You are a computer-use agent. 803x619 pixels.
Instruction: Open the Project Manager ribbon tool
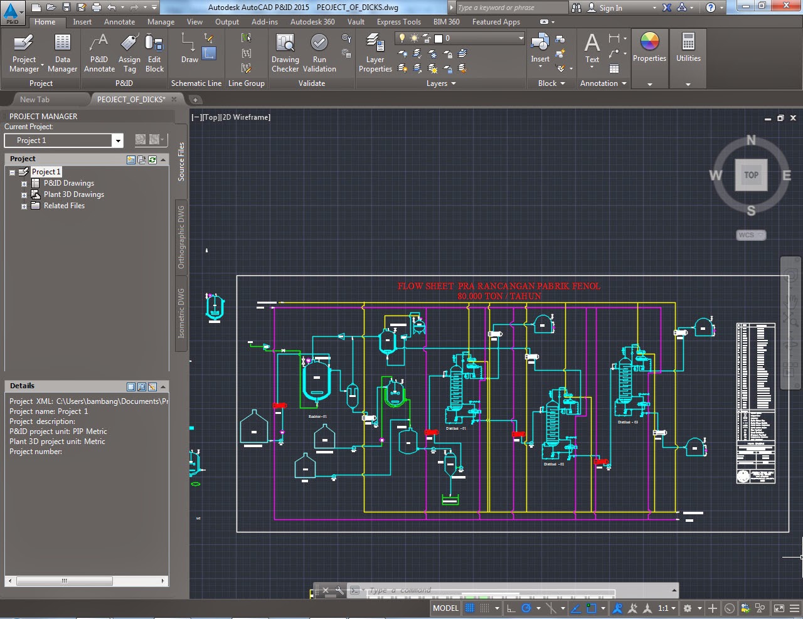[x=24, y=53]
